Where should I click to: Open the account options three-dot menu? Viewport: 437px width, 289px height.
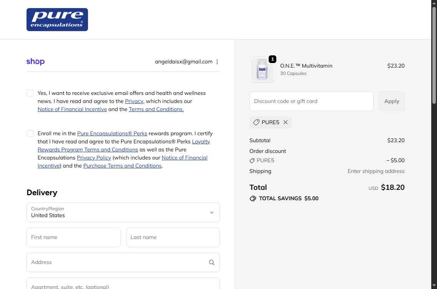[x=217, y=62]
